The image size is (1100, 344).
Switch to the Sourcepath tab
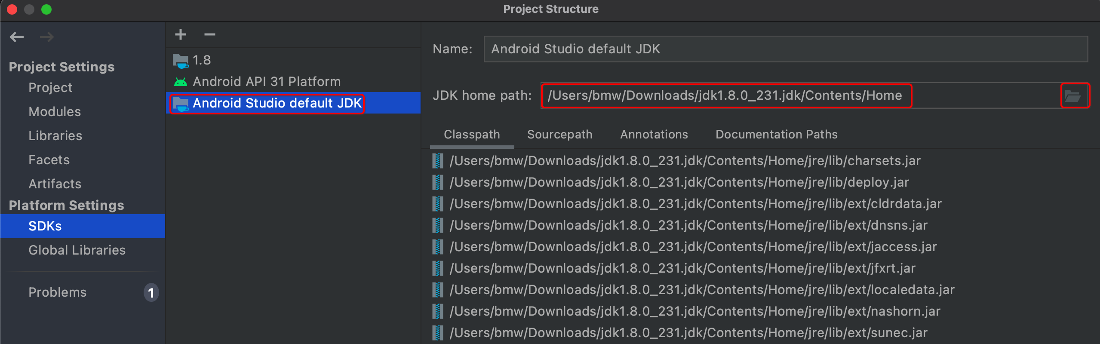click(x=560, y=135)
